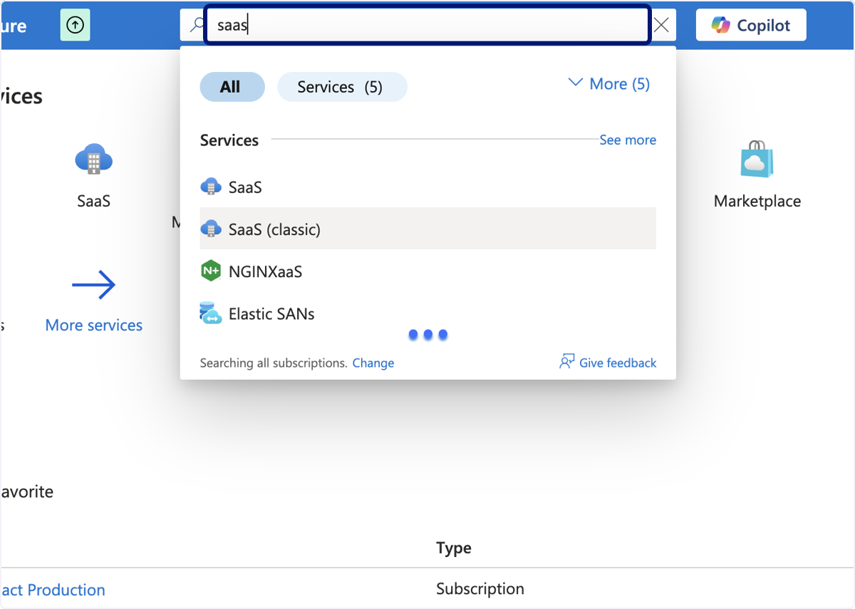This screenshot has width=855, height=609.
Task: Open Elastic SANs search result
Action: [x=427, y=313]
